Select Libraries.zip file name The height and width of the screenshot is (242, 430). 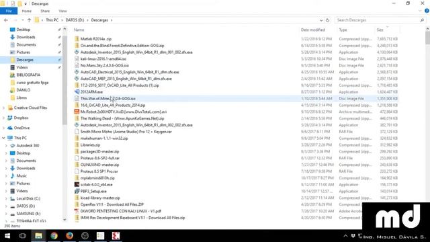(x=90, y=145)
